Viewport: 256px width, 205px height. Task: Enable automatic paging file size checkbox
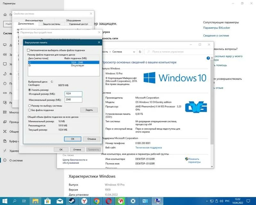tap(28, 50)
